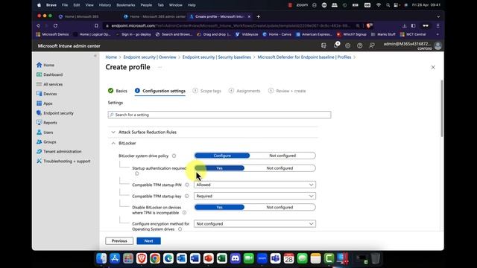Open a new browser tab
Image resolution: width=477 pixels, height=268 pixels.
pos(259,16)
